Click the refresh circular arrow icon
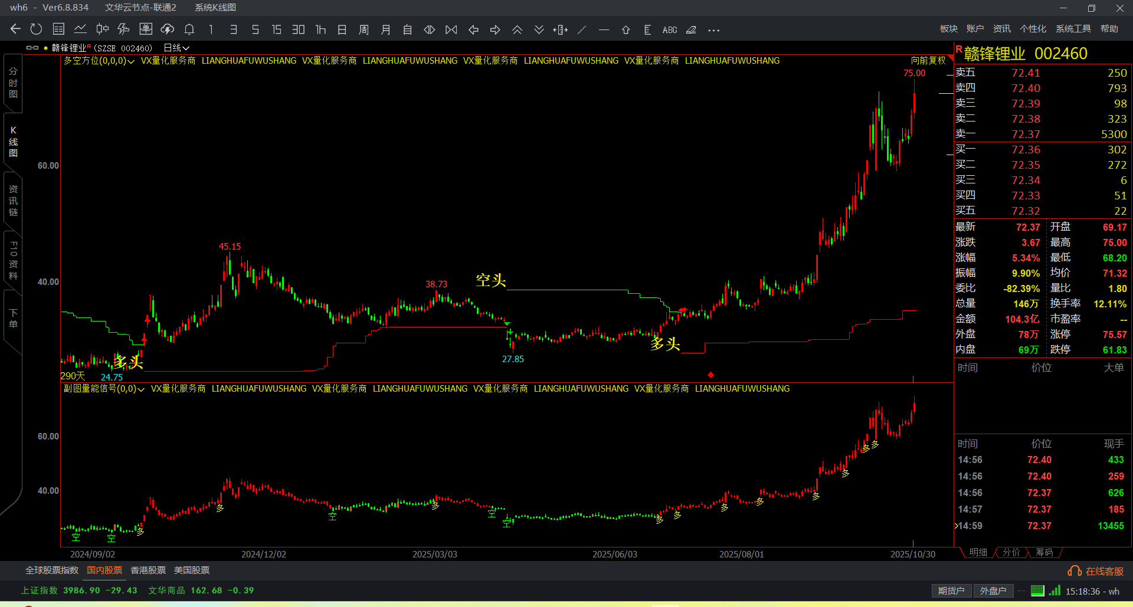The height and width of the screenshot is (607, 1133). 37,29
